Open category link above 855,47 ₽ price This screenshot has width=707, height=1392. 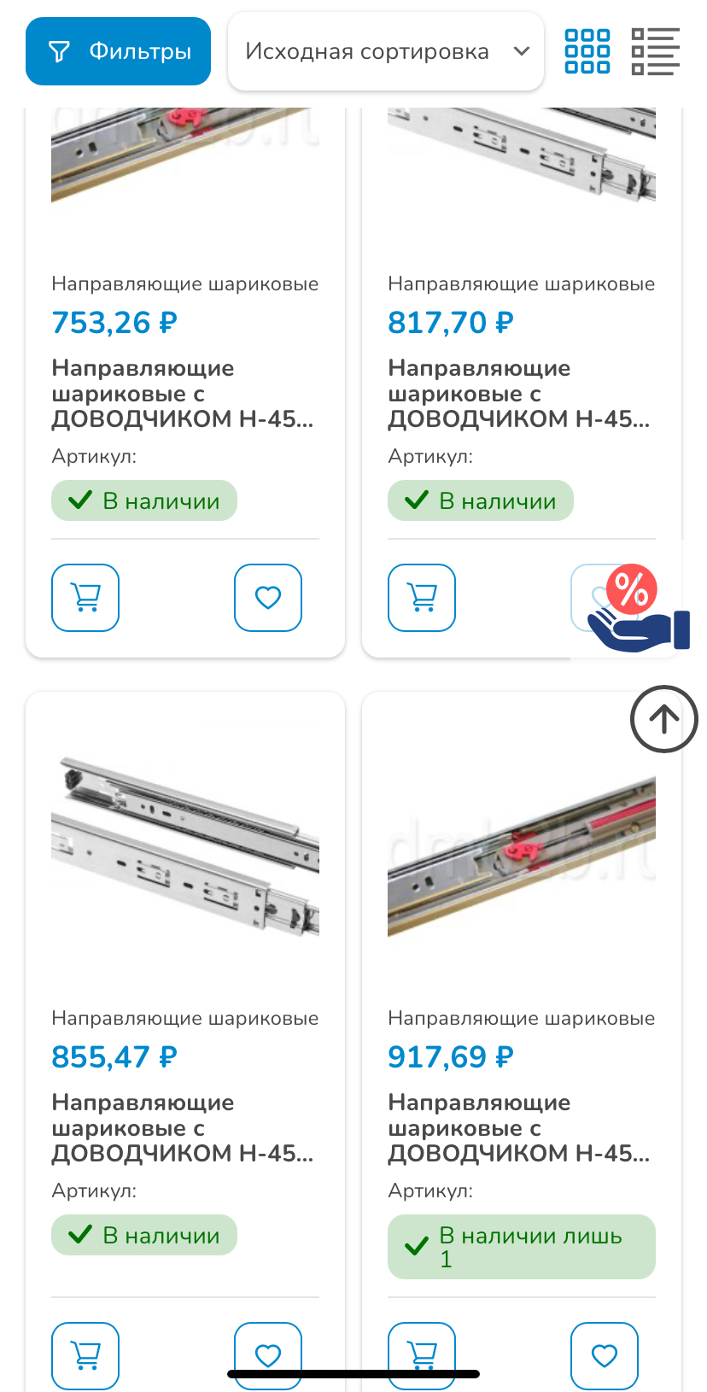tap(185, 1018)
